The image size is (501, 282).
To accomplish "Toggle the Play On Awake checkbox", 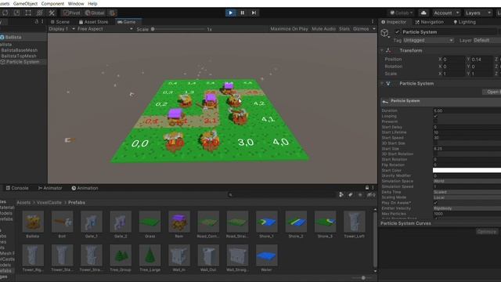I will (435, 203).
